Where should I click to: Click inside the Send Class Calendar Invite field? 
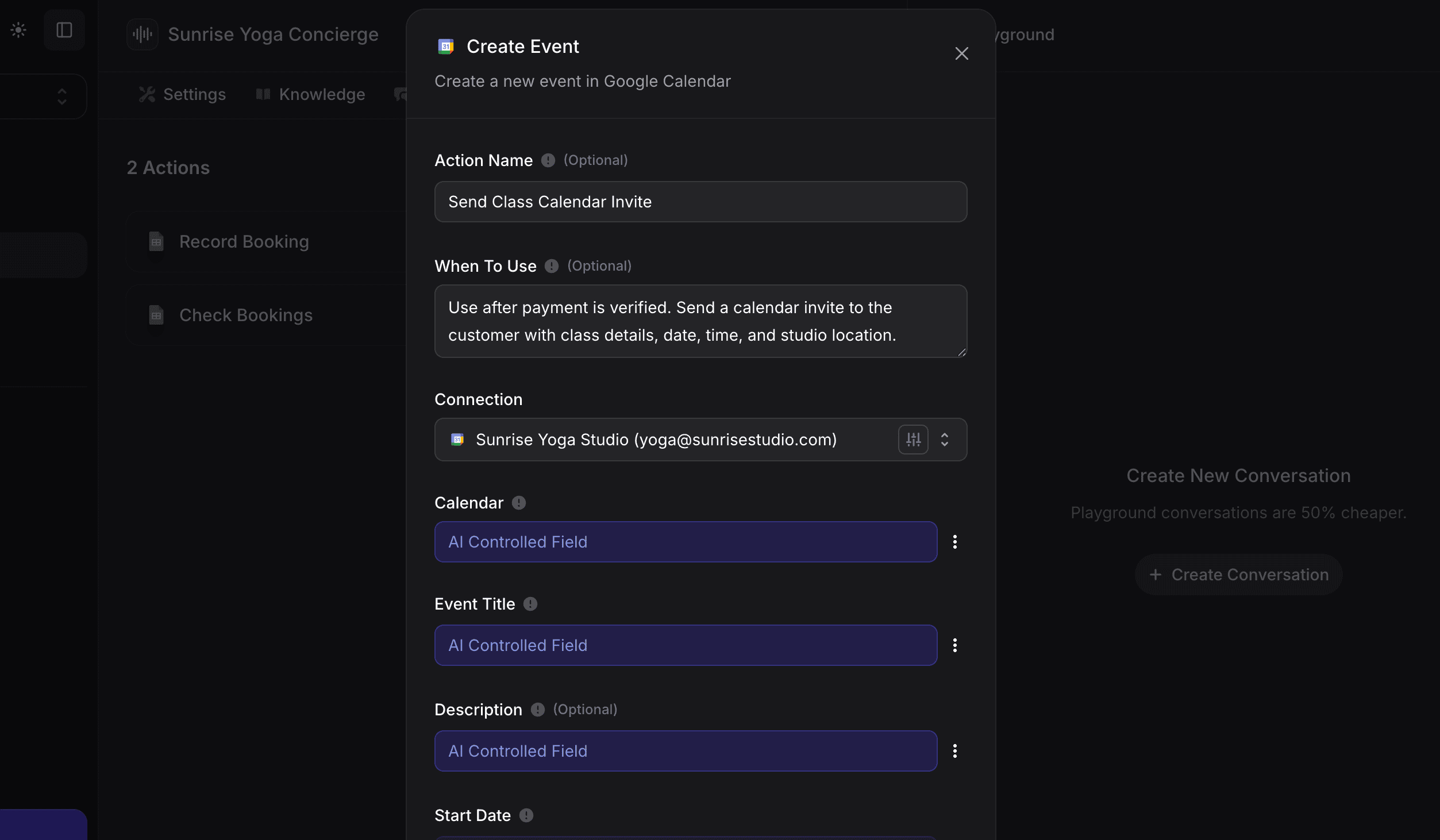tap(700, 202)
